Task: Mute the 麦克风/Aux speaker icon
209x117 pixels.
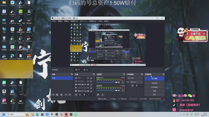Action: coord(119,82)
